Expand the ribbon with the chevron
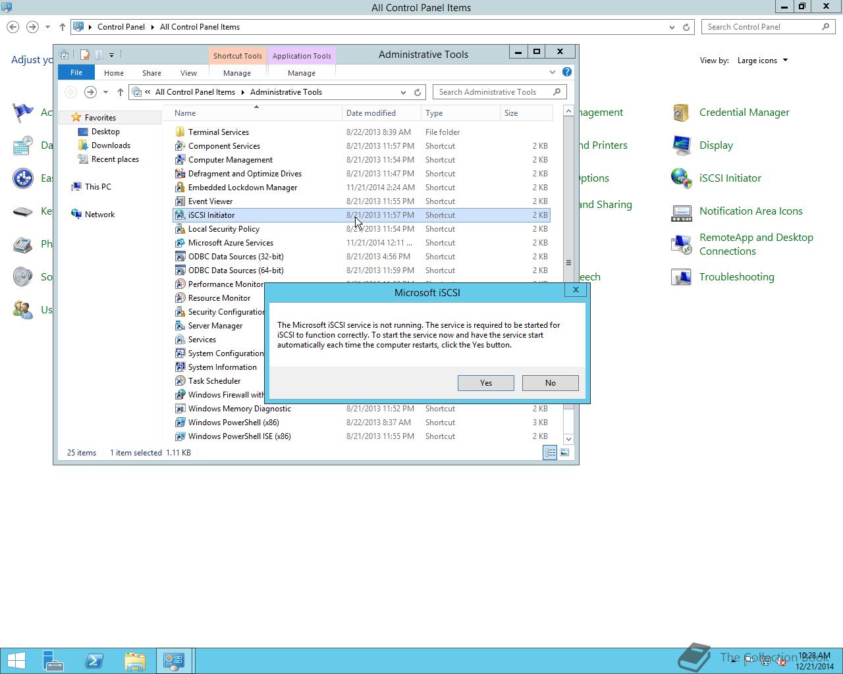The width and height of the screenshot is (843, 674). point(552,72)
